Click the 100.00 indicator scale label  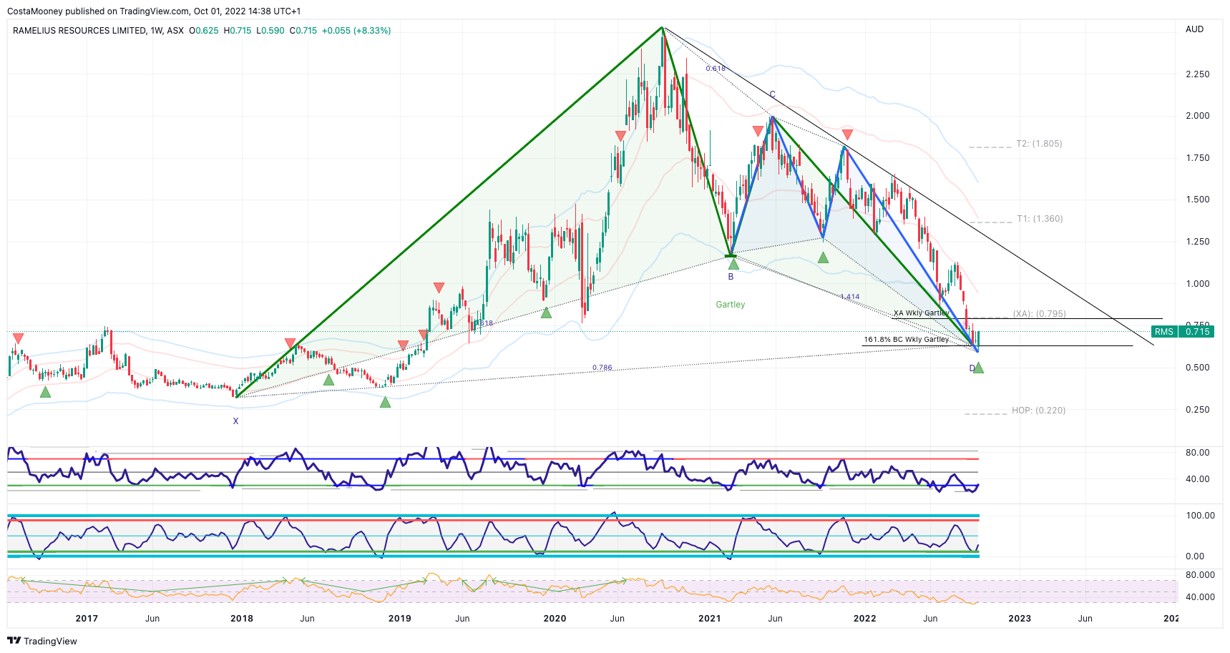[x=1200, y=516]
